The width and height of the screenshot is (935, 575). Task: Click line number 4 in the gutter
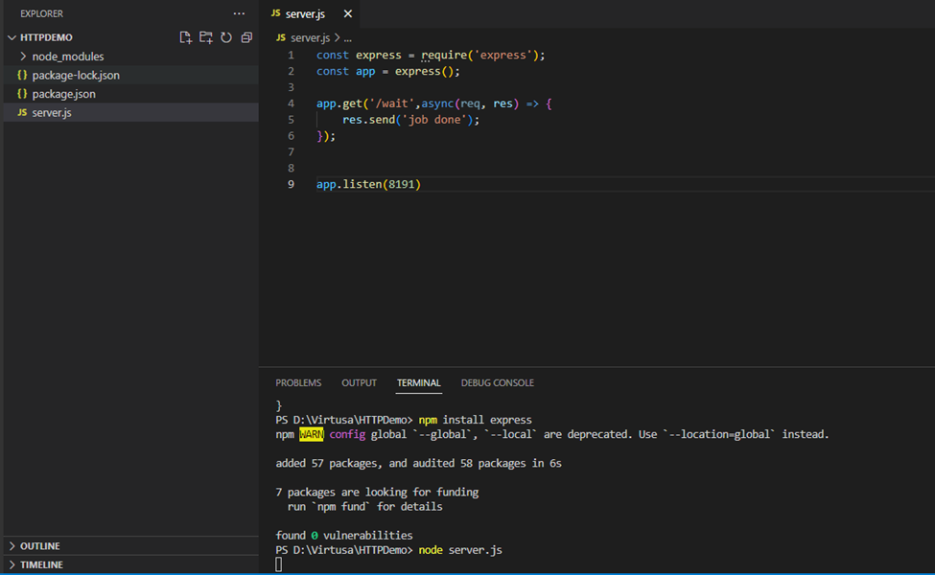tap(291, 103)
